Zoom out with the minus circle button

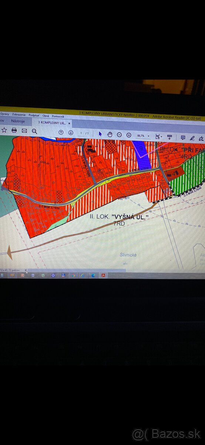click(119, 135)
